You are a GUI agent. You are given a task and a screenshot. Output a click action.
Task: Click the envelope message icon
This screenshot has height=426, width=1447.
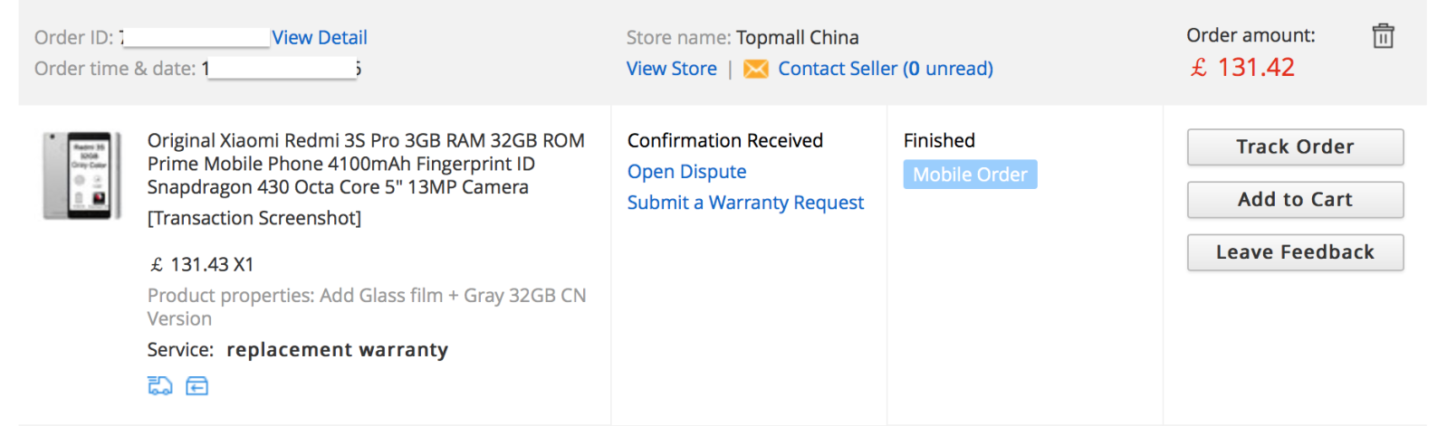[755, 69]
